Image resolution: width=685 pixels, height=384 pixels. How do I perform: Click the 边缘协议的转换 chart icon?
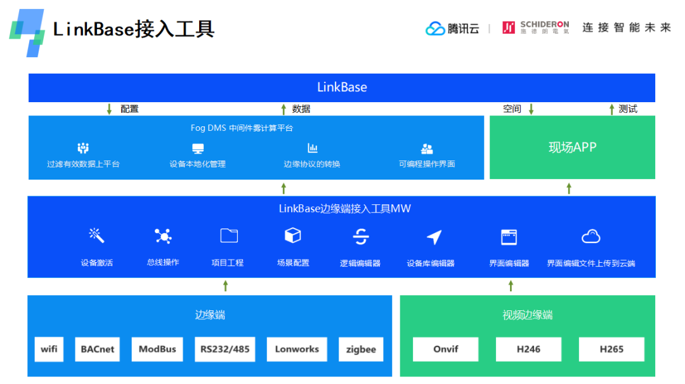coord(312,148)
